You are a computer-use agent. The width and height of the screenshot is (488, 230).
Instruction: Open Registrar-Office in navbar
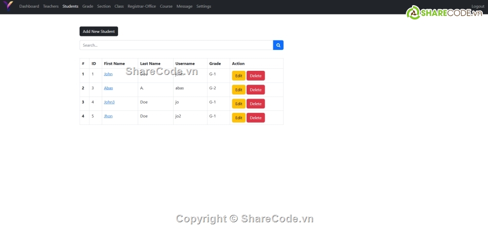click(x=142, y=7)
